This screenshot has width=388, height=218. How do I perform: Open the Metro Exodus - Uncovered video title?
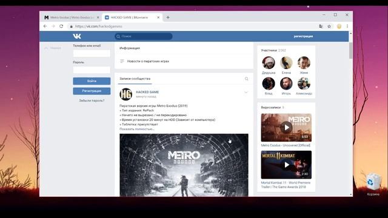point(286,145)
